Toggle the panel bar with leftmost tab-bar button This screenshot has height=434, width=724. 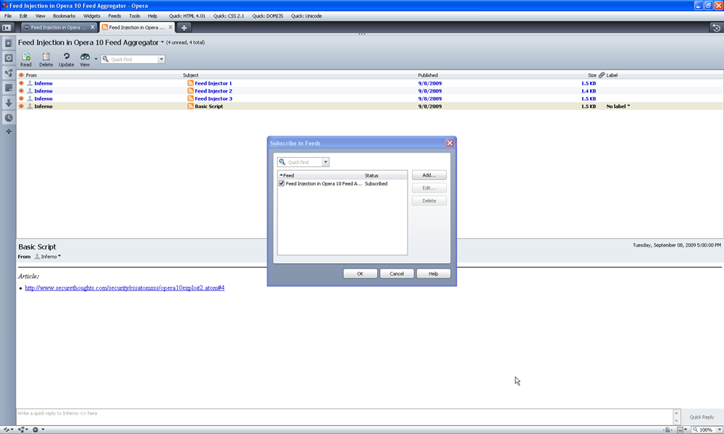click(7, 27)
